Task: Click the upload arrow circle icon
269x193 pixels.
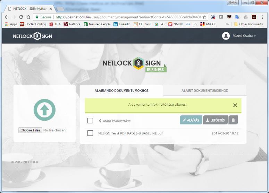Action: [45, 110]
